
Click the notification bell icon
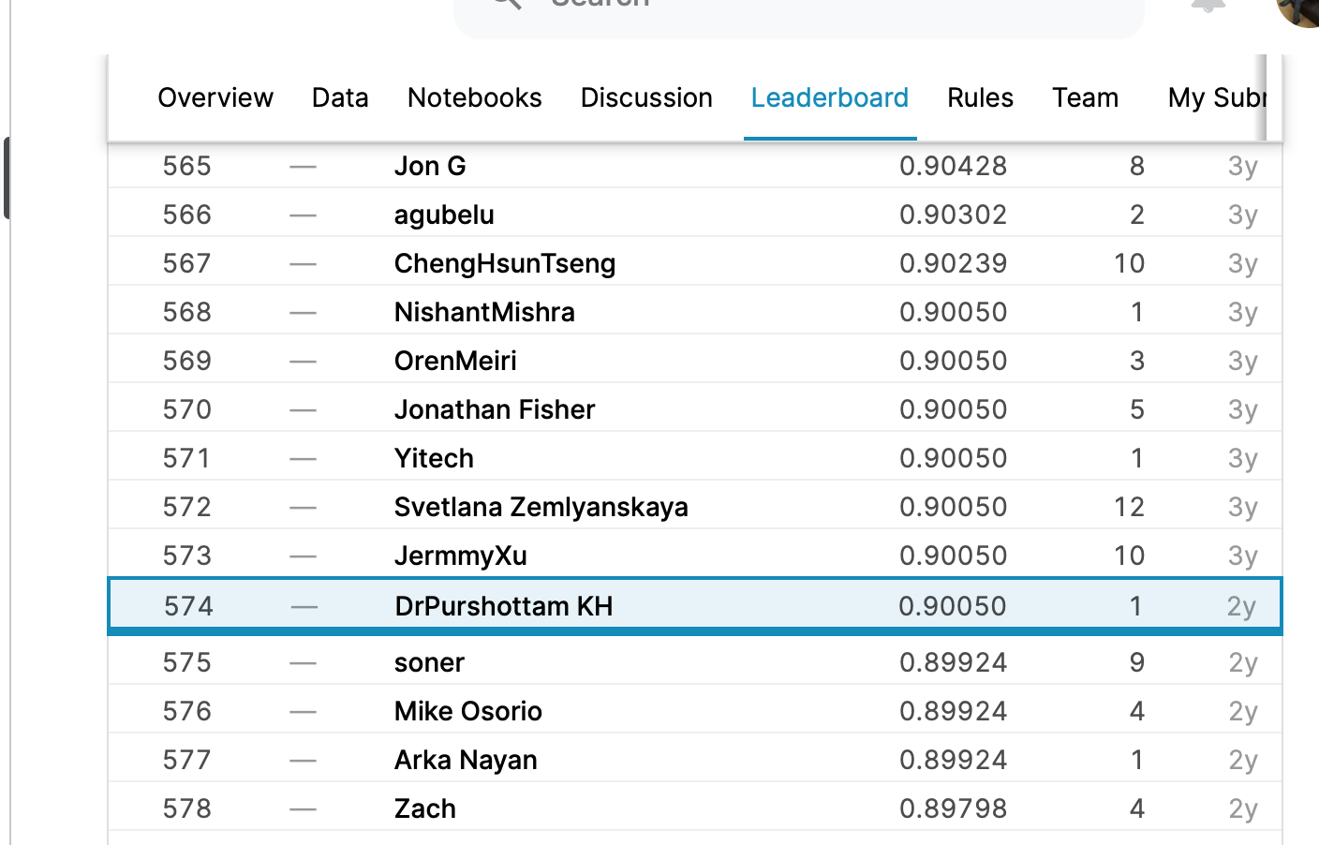click(x=1208, y=5)
